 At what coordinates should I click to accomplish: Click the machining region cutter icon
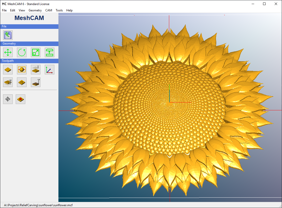point(8,82)
